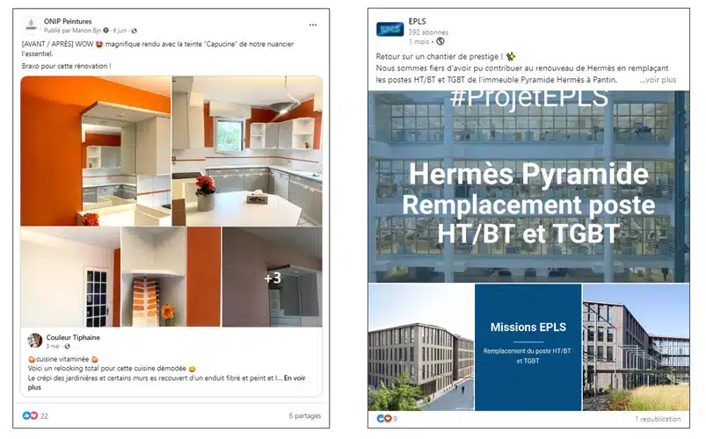Viewport: 706px width, 439px height.
Task: Click the globe icon beside 3 mai
Action: [x=67, y=346]
